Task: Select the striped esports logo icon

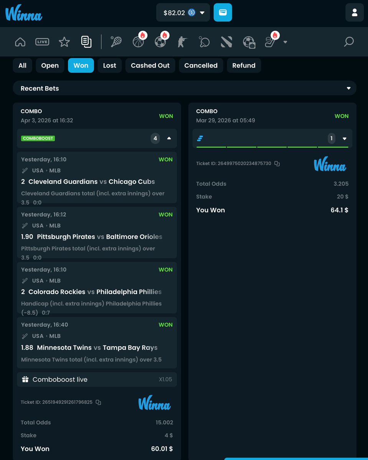Action: (226, 42)
